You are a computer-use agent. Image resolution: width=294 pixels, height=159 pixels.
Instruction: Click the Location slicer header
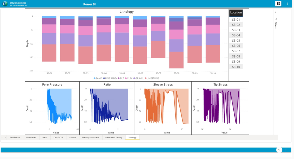pyautogui.click(x=236, y=13)
